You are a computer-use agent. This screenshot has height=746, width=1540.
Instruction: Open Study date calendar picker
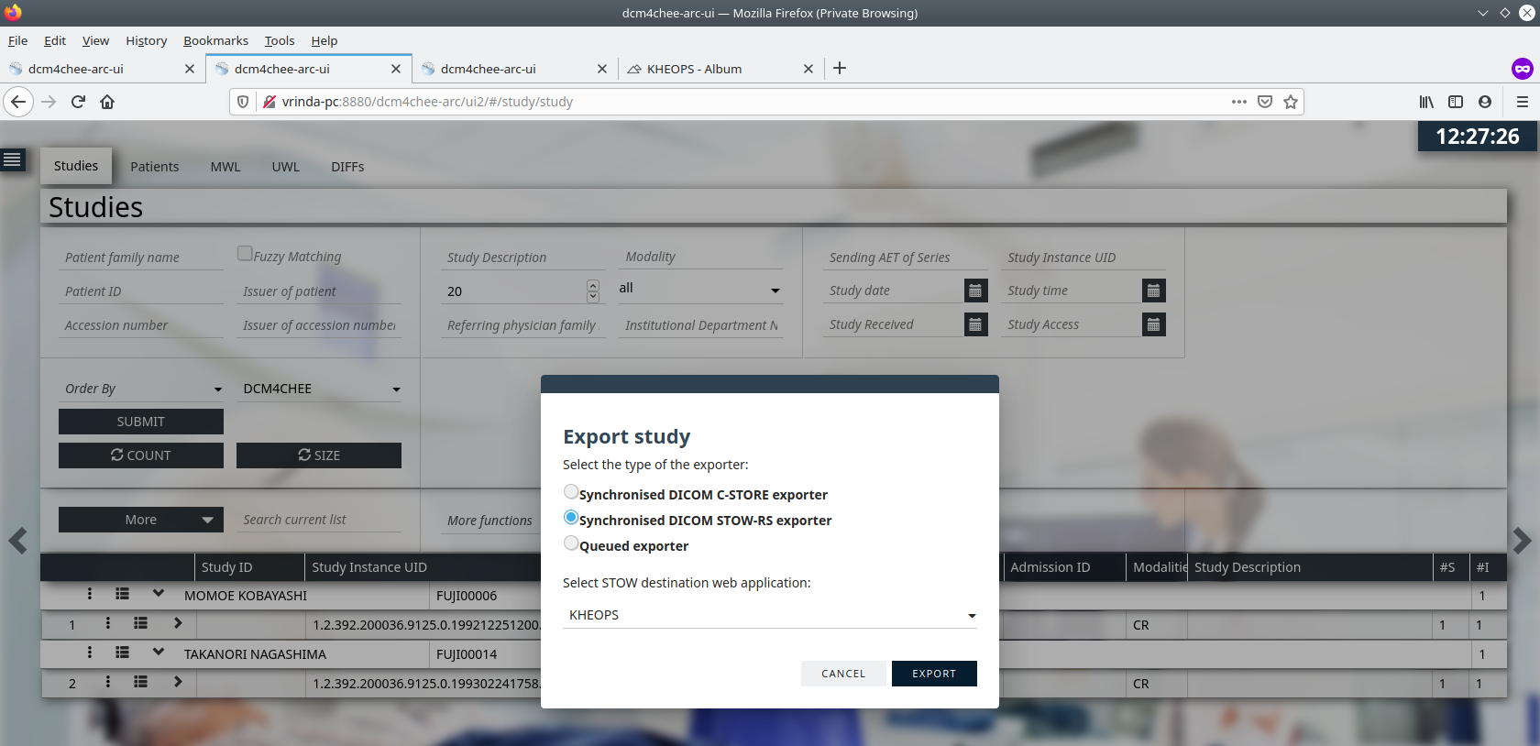pyautogui.click(x=976, y=291)
